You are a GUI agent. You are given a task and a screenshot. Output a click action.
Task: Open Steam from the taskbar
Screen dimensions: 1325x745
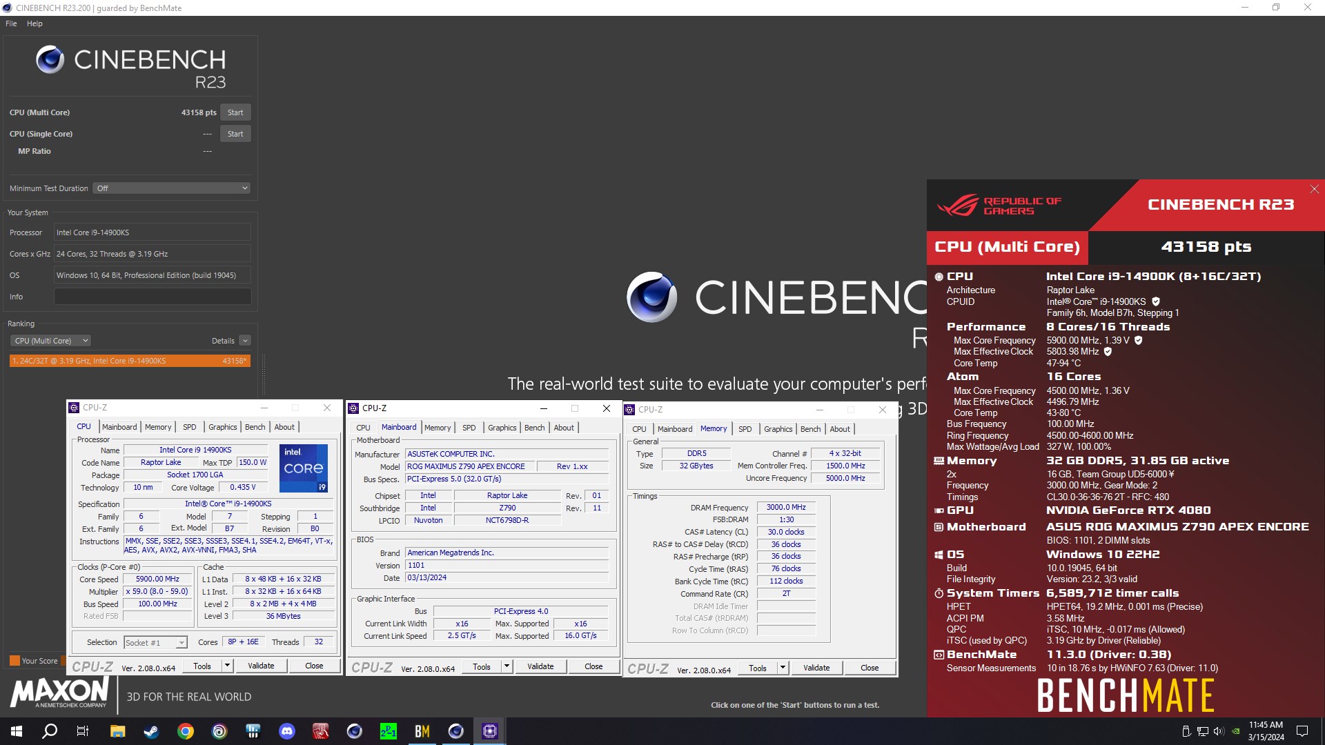(x=151, y=731)
